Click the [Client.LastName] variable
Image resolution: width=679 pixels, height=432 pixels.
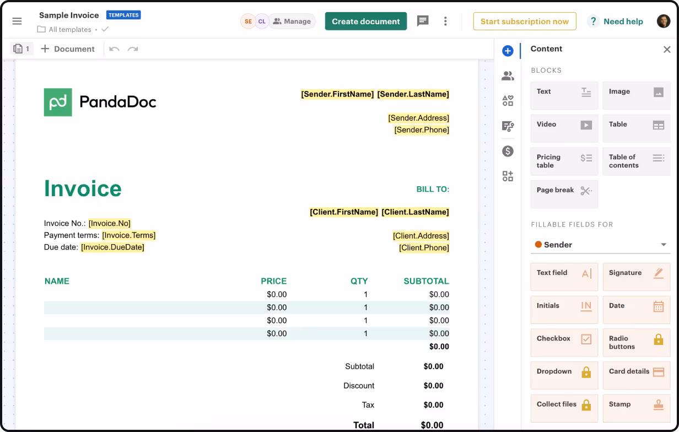[416, 212]
